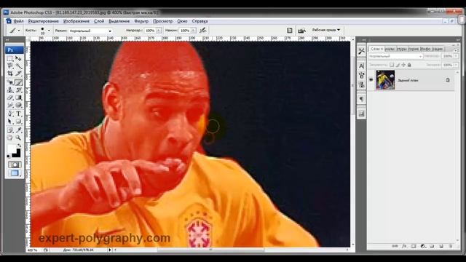Enable airbrush mode in options bar
The height and width of the screenshot is (262, 466).
pos(202,30)
